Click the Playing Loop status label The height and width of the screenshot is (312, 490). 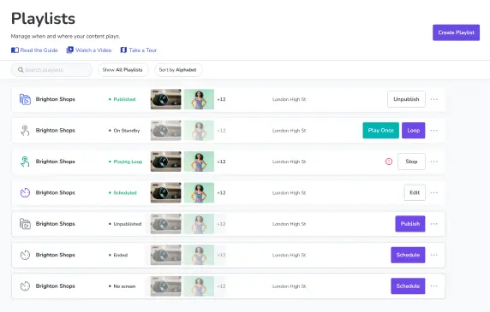pos(128,162)
